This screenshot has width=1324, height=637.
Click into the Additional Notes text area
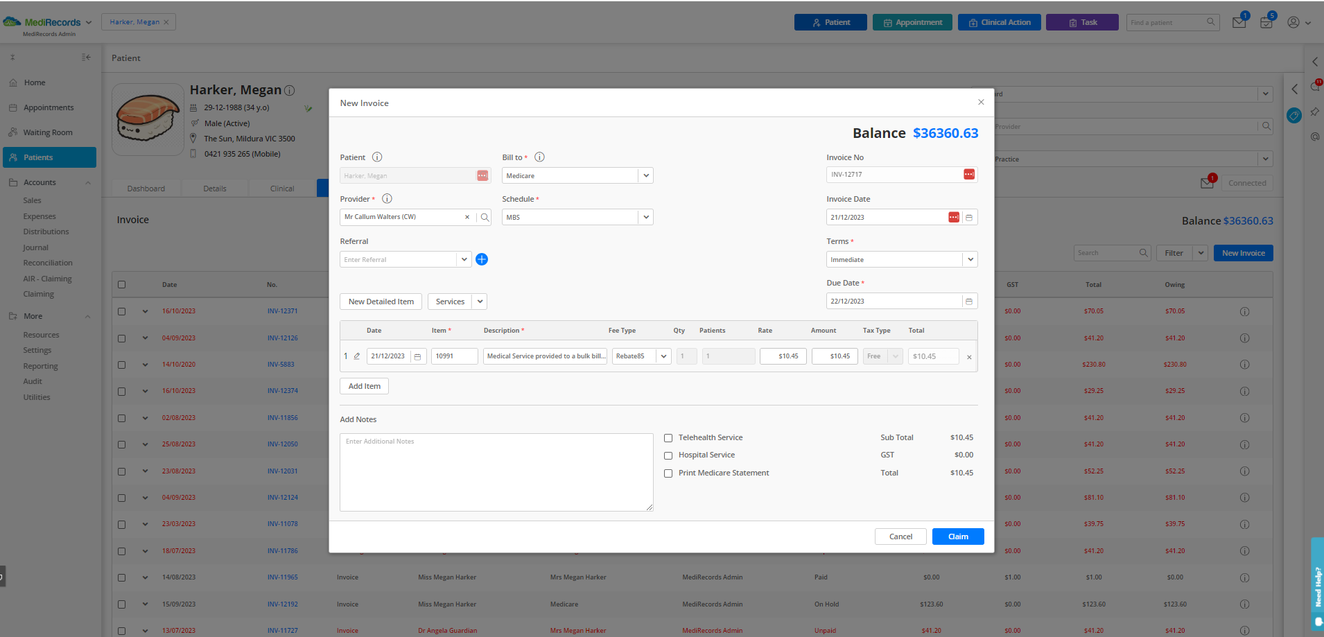click(496, 473)
